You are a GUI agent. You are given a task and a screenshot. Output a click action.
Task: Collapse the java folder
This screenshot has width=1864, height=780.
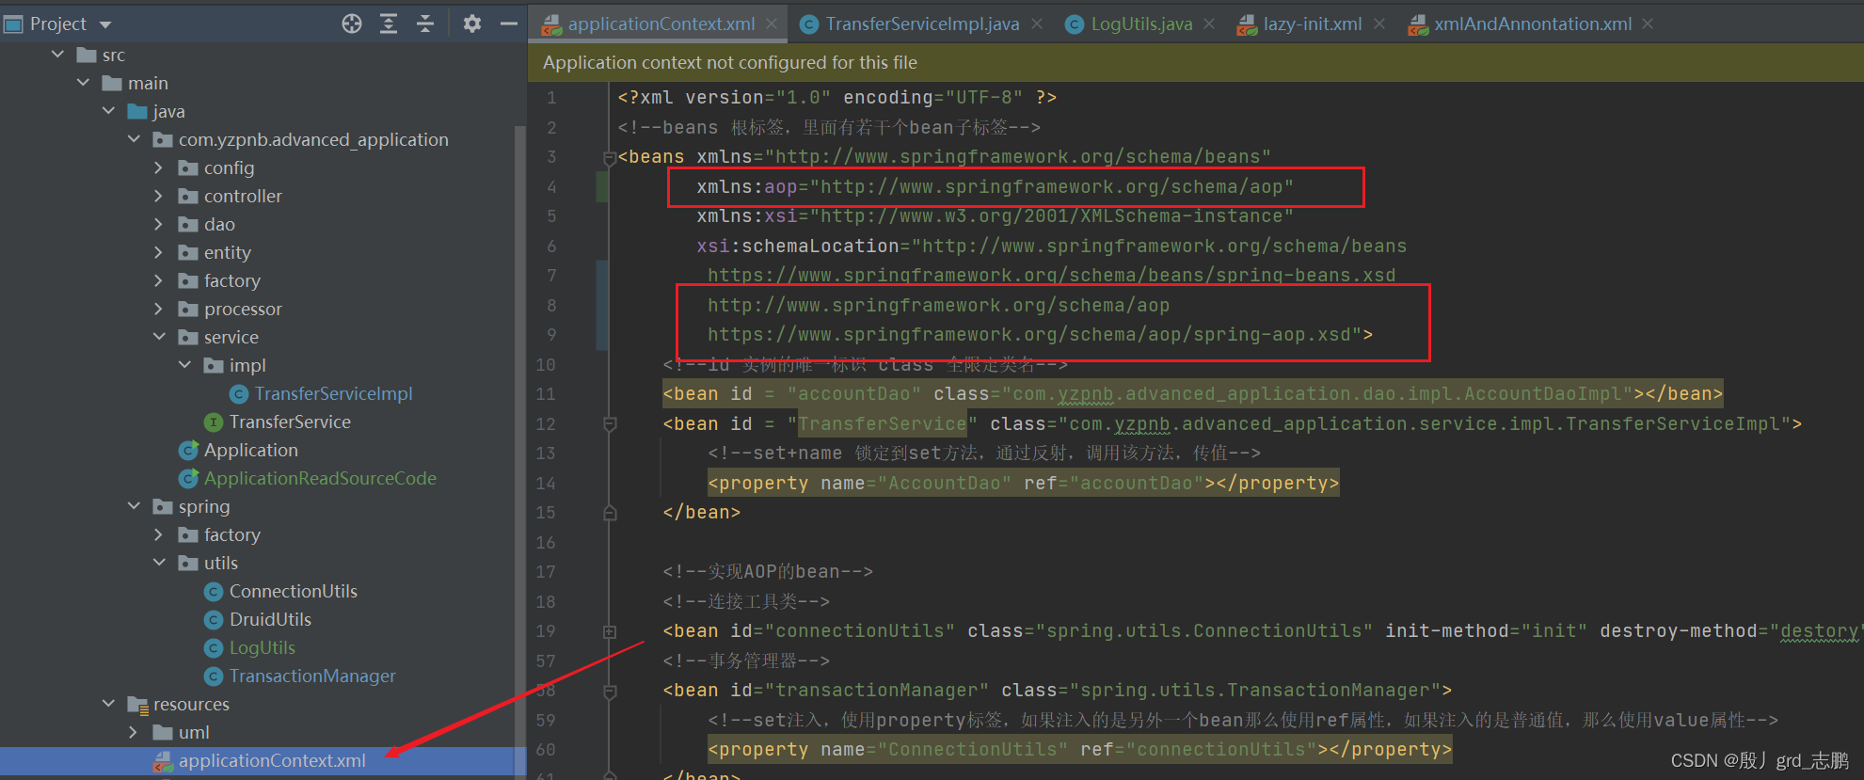(x=109, y=111)
